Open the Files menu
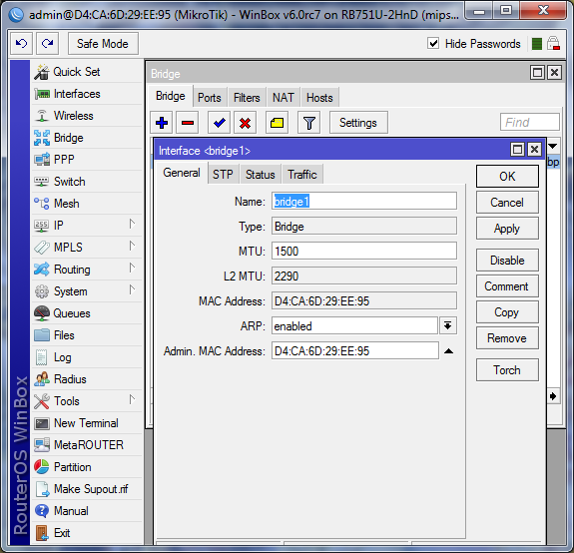Image resolution: width=574 pixels, height=553 pixels. pos(87,335)
